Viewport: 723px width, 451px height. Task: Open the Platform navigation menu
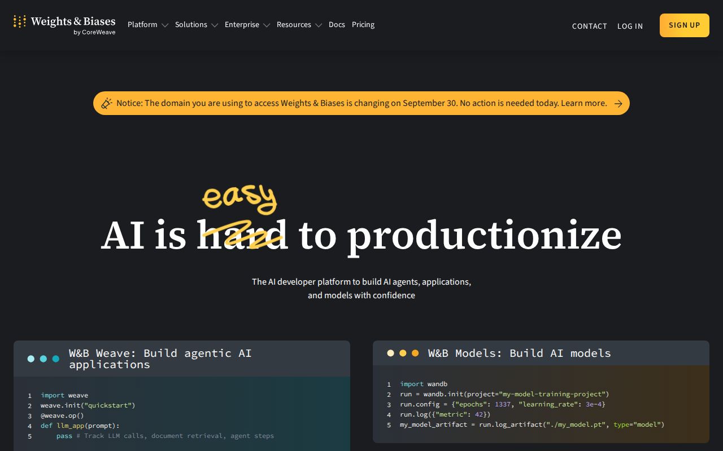click(142, 25)
